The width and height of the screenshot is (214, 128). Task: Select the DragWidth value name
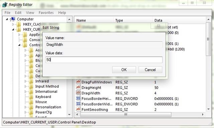click(x=91, y=93)
